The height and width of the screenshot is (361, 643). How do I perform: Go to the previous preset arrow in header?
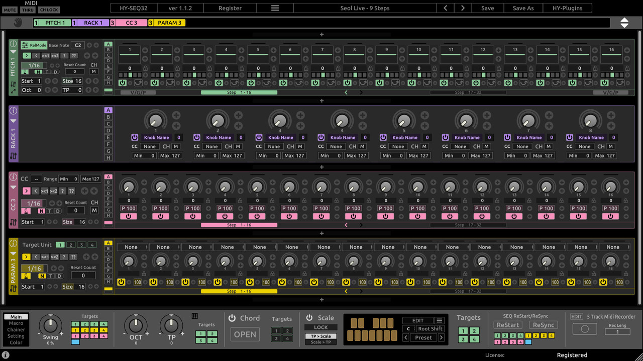tap(445, 8)
